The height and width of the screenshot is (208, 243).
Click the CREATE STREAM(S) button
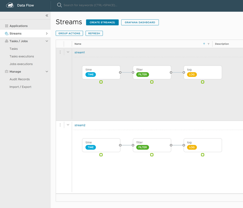pyautogui.click(x=102, y=22)
